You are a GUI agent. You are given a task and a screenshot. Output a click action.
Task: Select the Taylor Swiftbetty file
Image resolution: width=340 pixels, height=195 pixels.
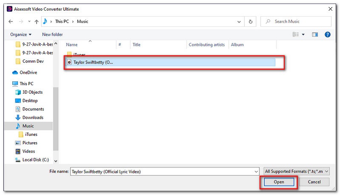point(170,62)
